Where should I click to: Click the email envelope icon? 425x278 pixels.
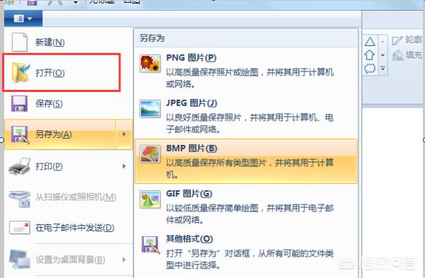point(19,228)
